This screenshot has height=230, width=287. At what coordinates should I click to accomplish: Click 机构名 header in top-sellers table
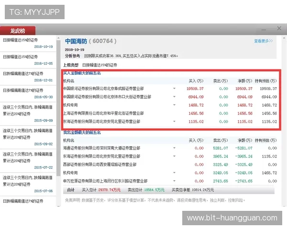(x=68, y=140)
